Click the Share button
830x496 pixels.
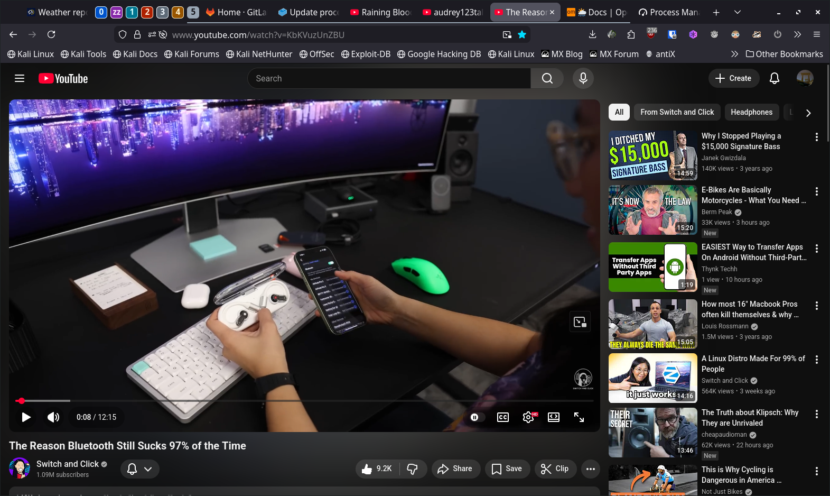click(455, 469)
